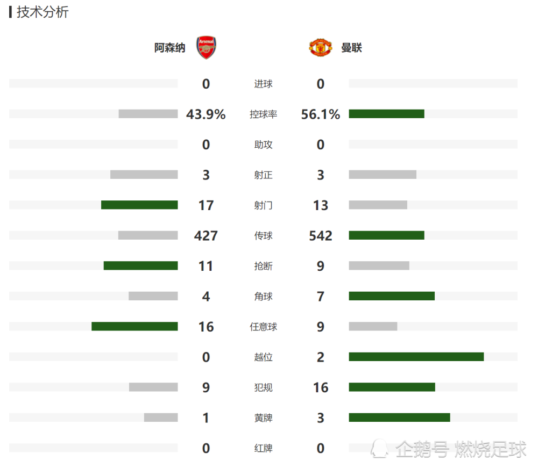Select the 阿森纳 team name
Viewport: 538px width, 468px height.
[169, 48]
